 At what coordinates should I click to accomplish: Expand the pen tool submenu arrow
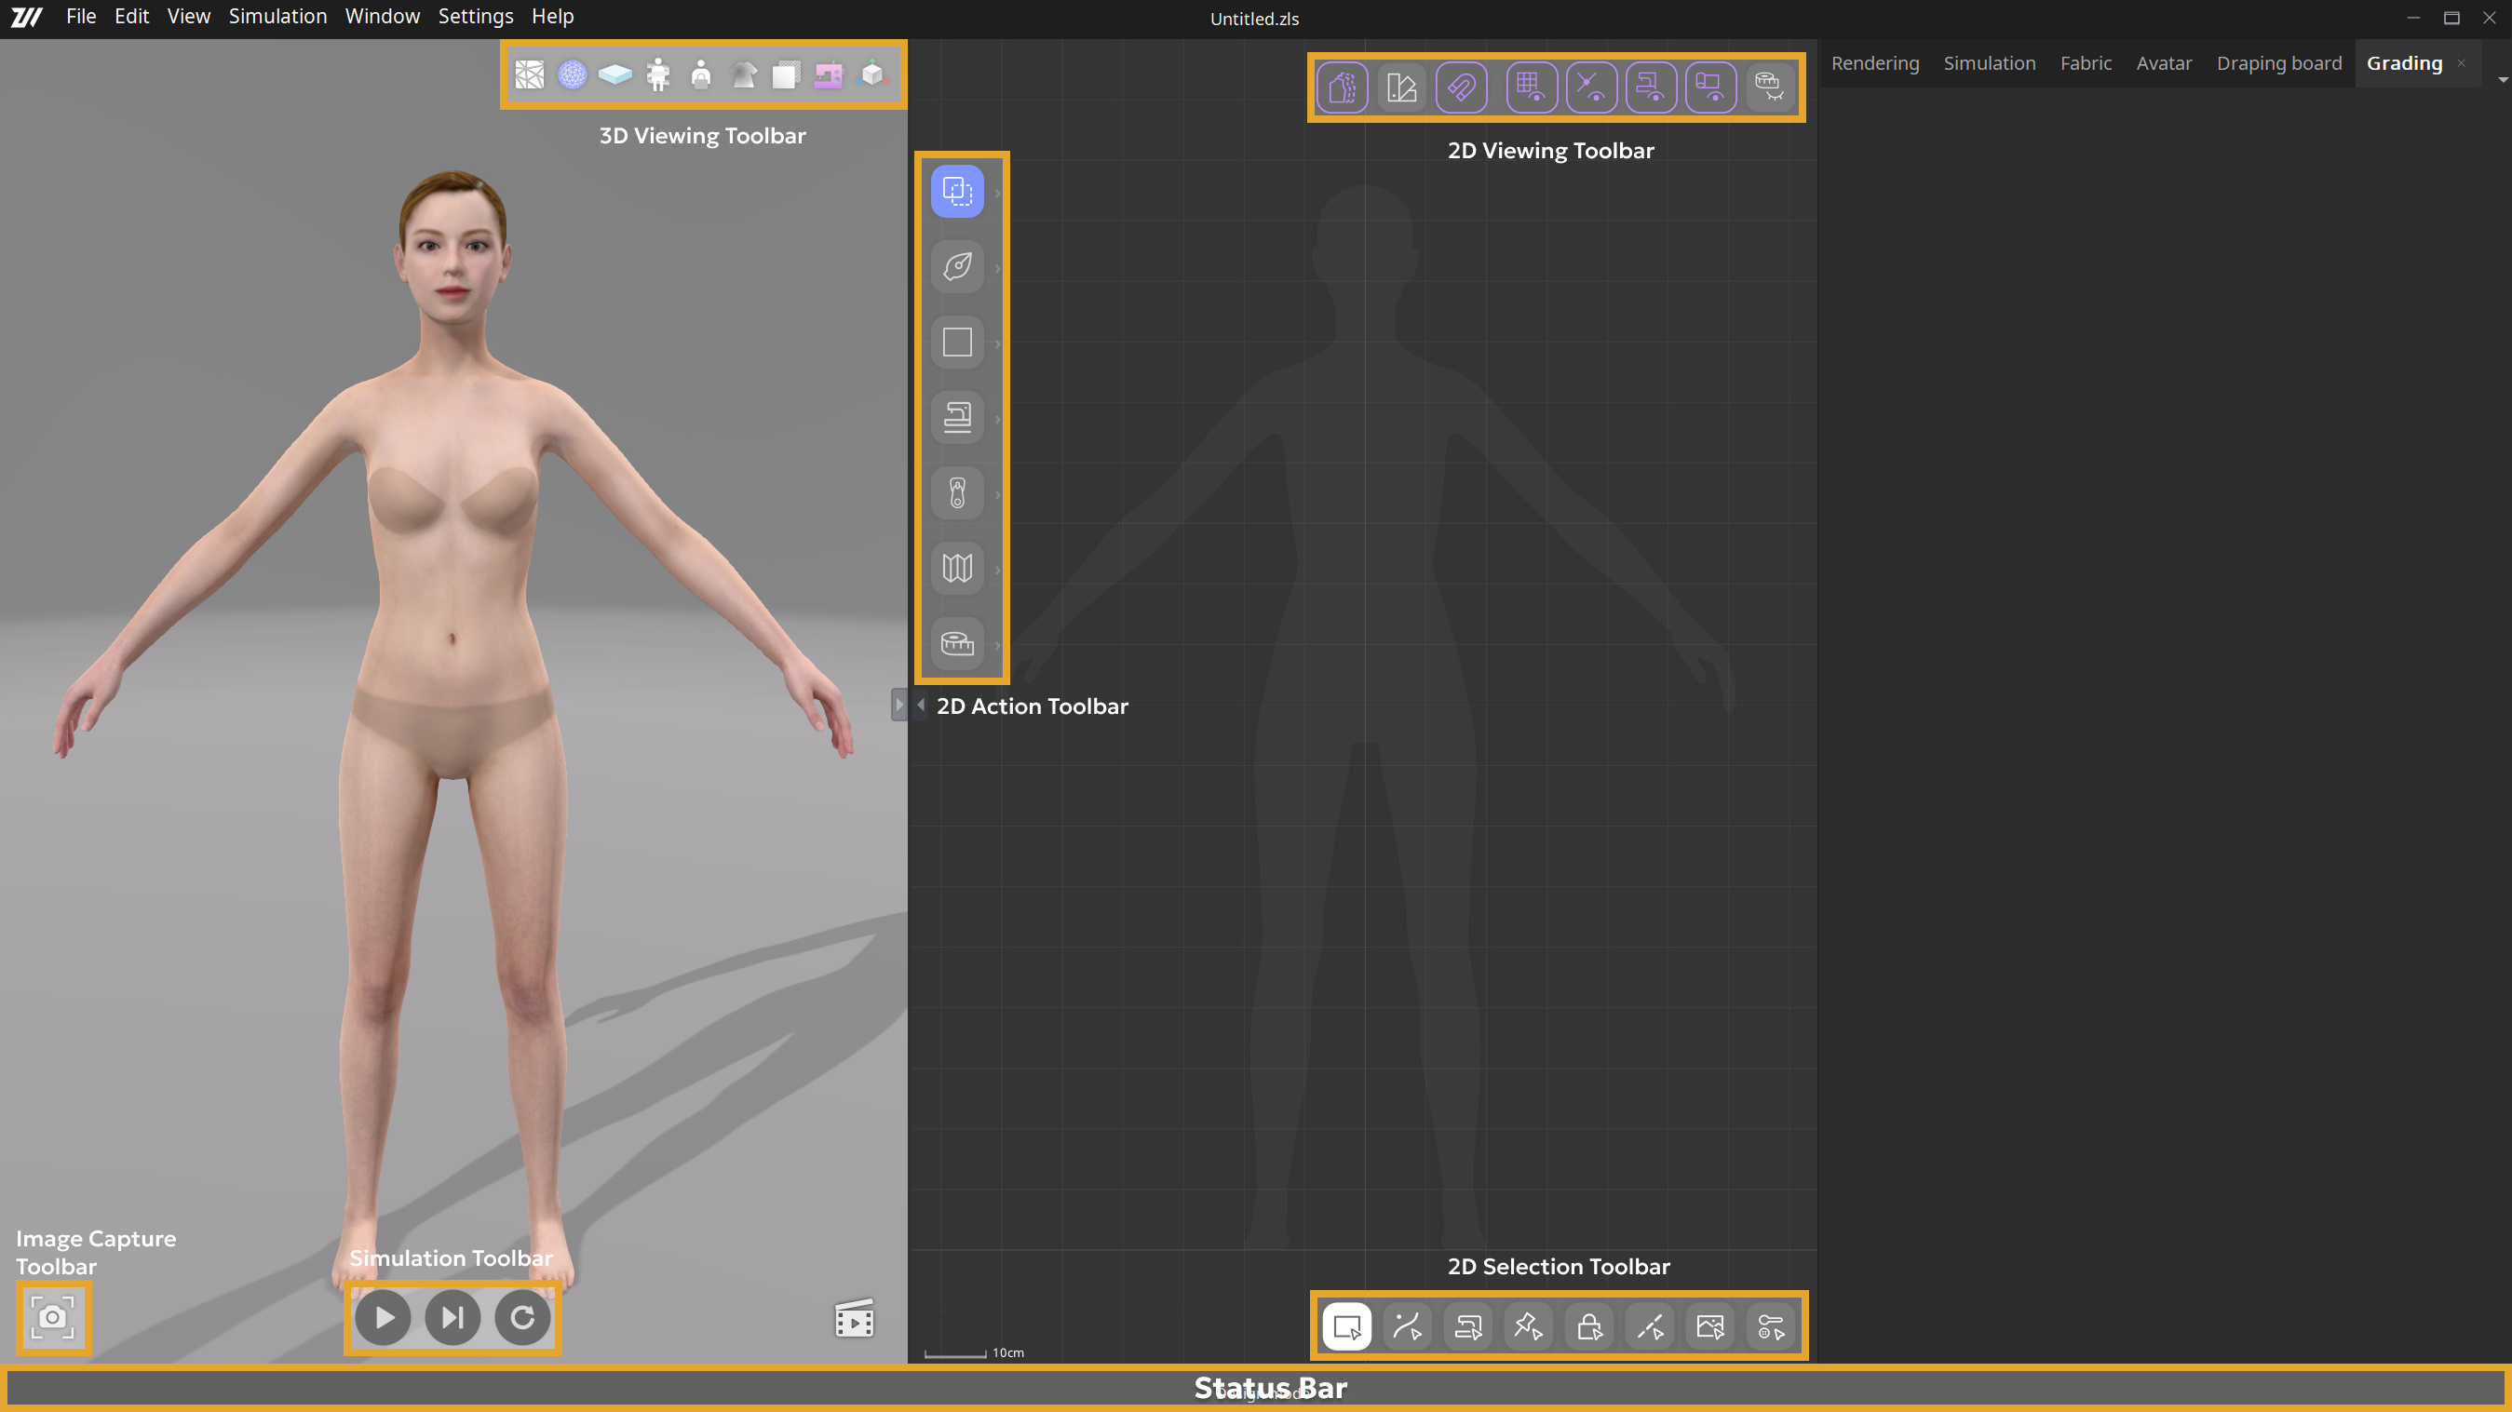coord(996,268)
